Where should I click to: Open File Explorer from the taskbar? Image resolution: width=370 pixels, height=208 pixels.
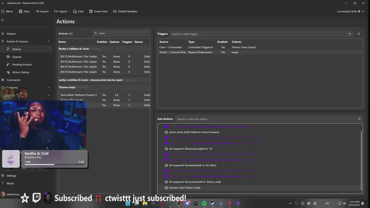tap(145, 203)
